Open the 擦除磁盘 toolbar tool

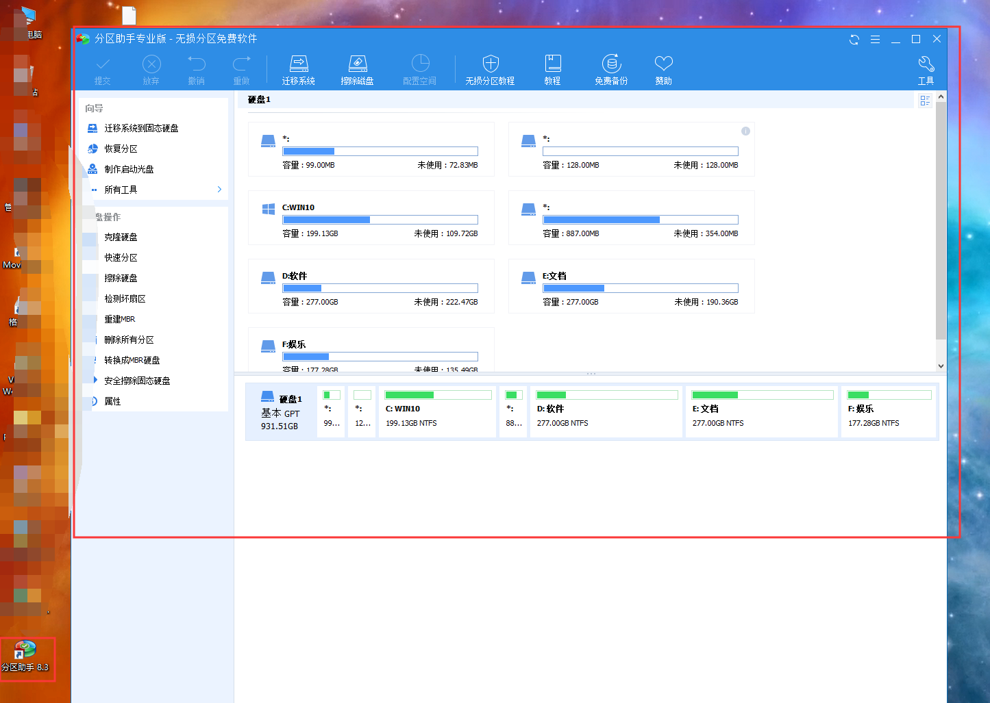point(358,70)
